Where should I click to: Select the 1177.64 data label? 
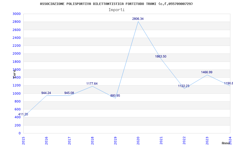click(x=92, y=84)
